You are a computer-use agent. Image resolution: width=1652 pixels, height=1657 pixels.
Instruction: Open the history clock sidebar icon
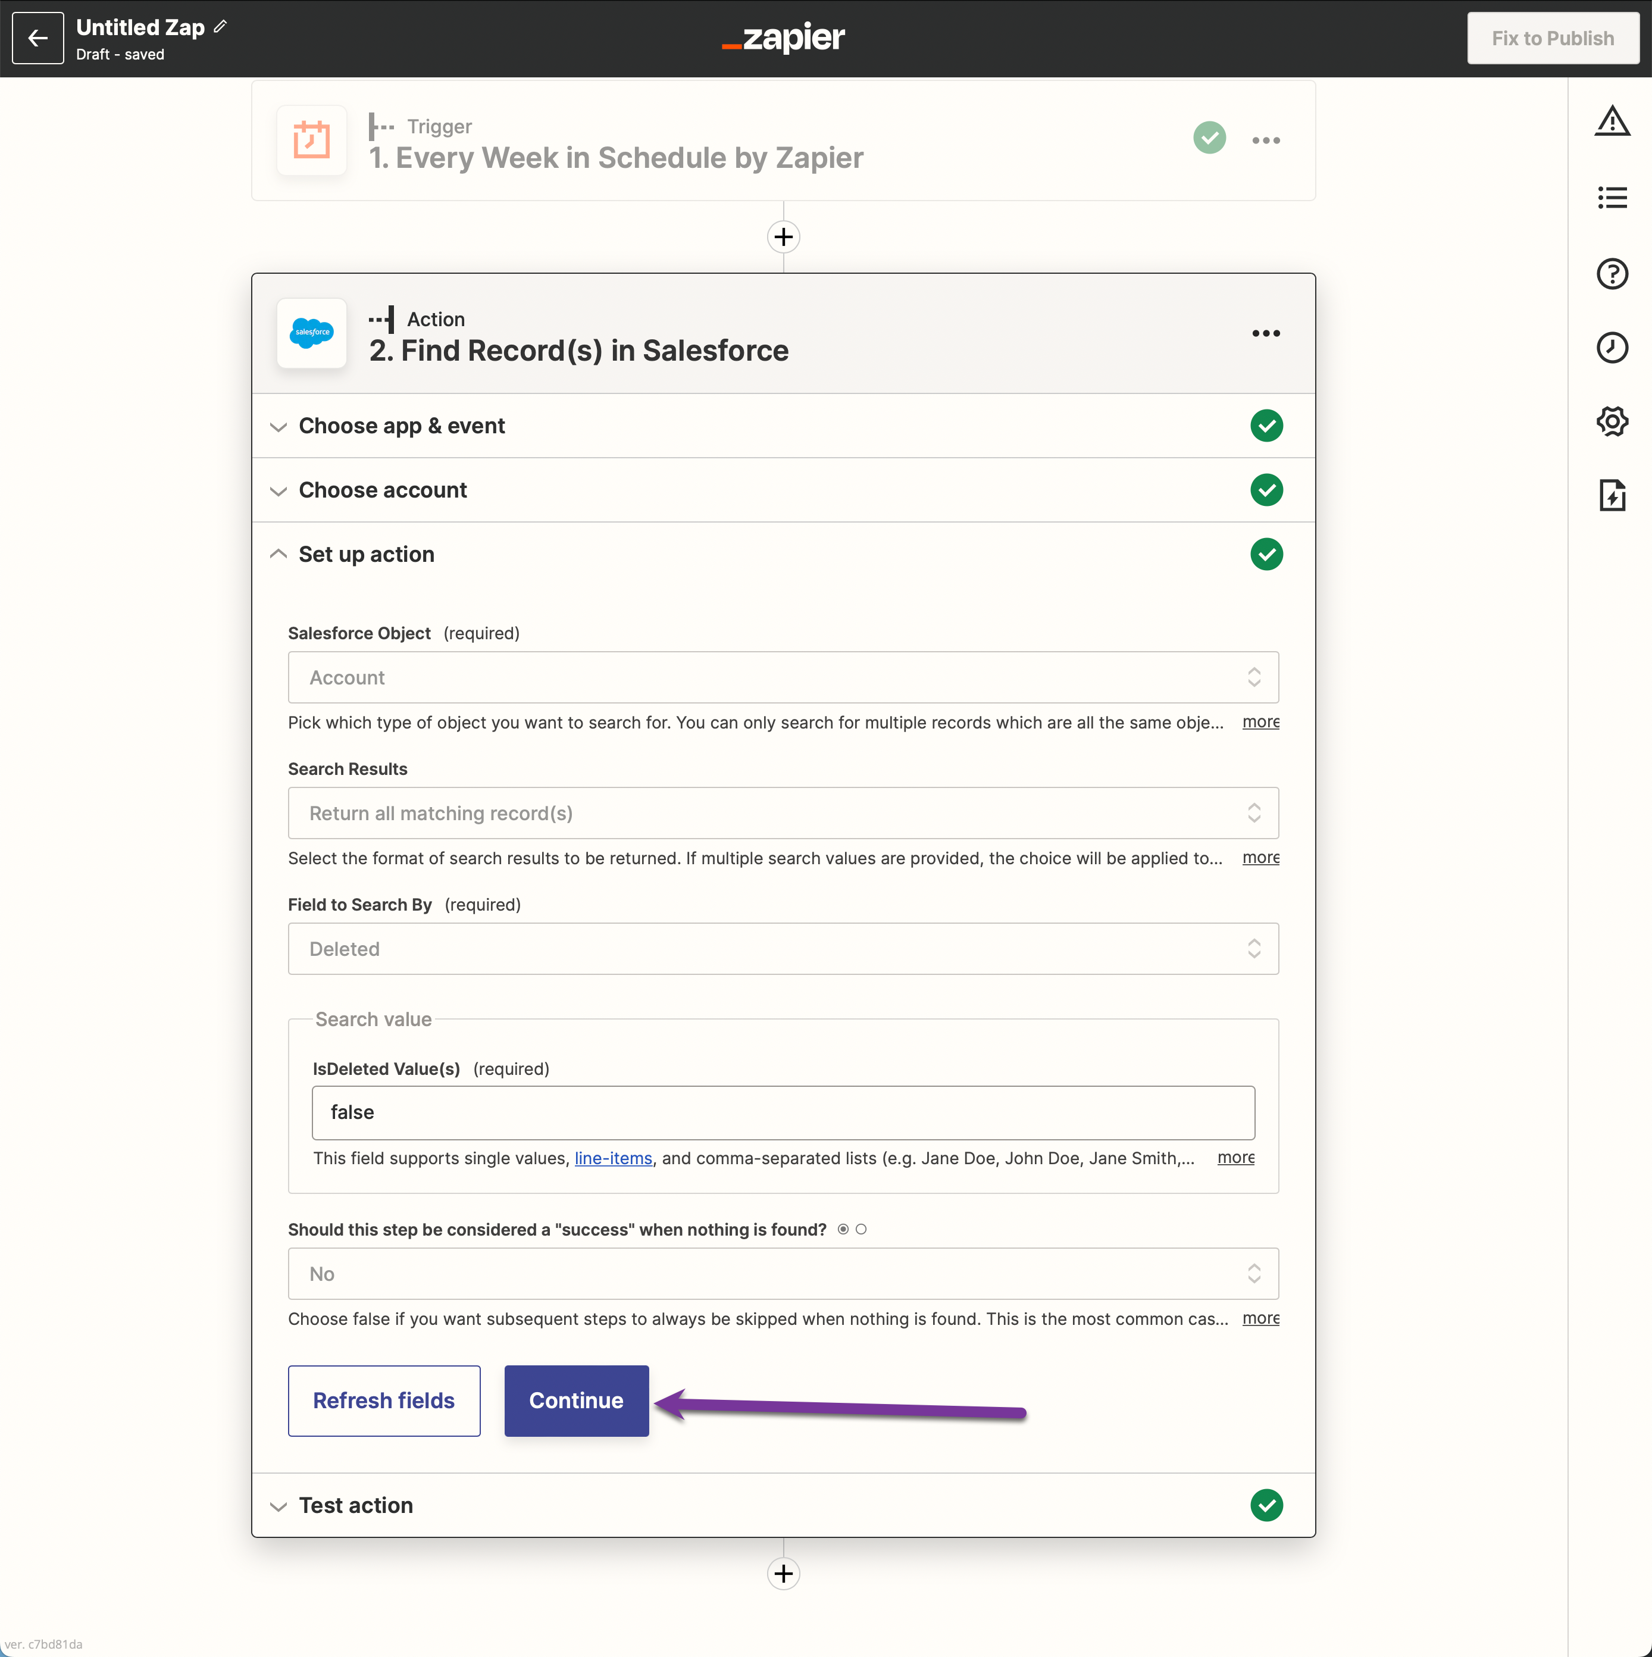pos(1612,348)
